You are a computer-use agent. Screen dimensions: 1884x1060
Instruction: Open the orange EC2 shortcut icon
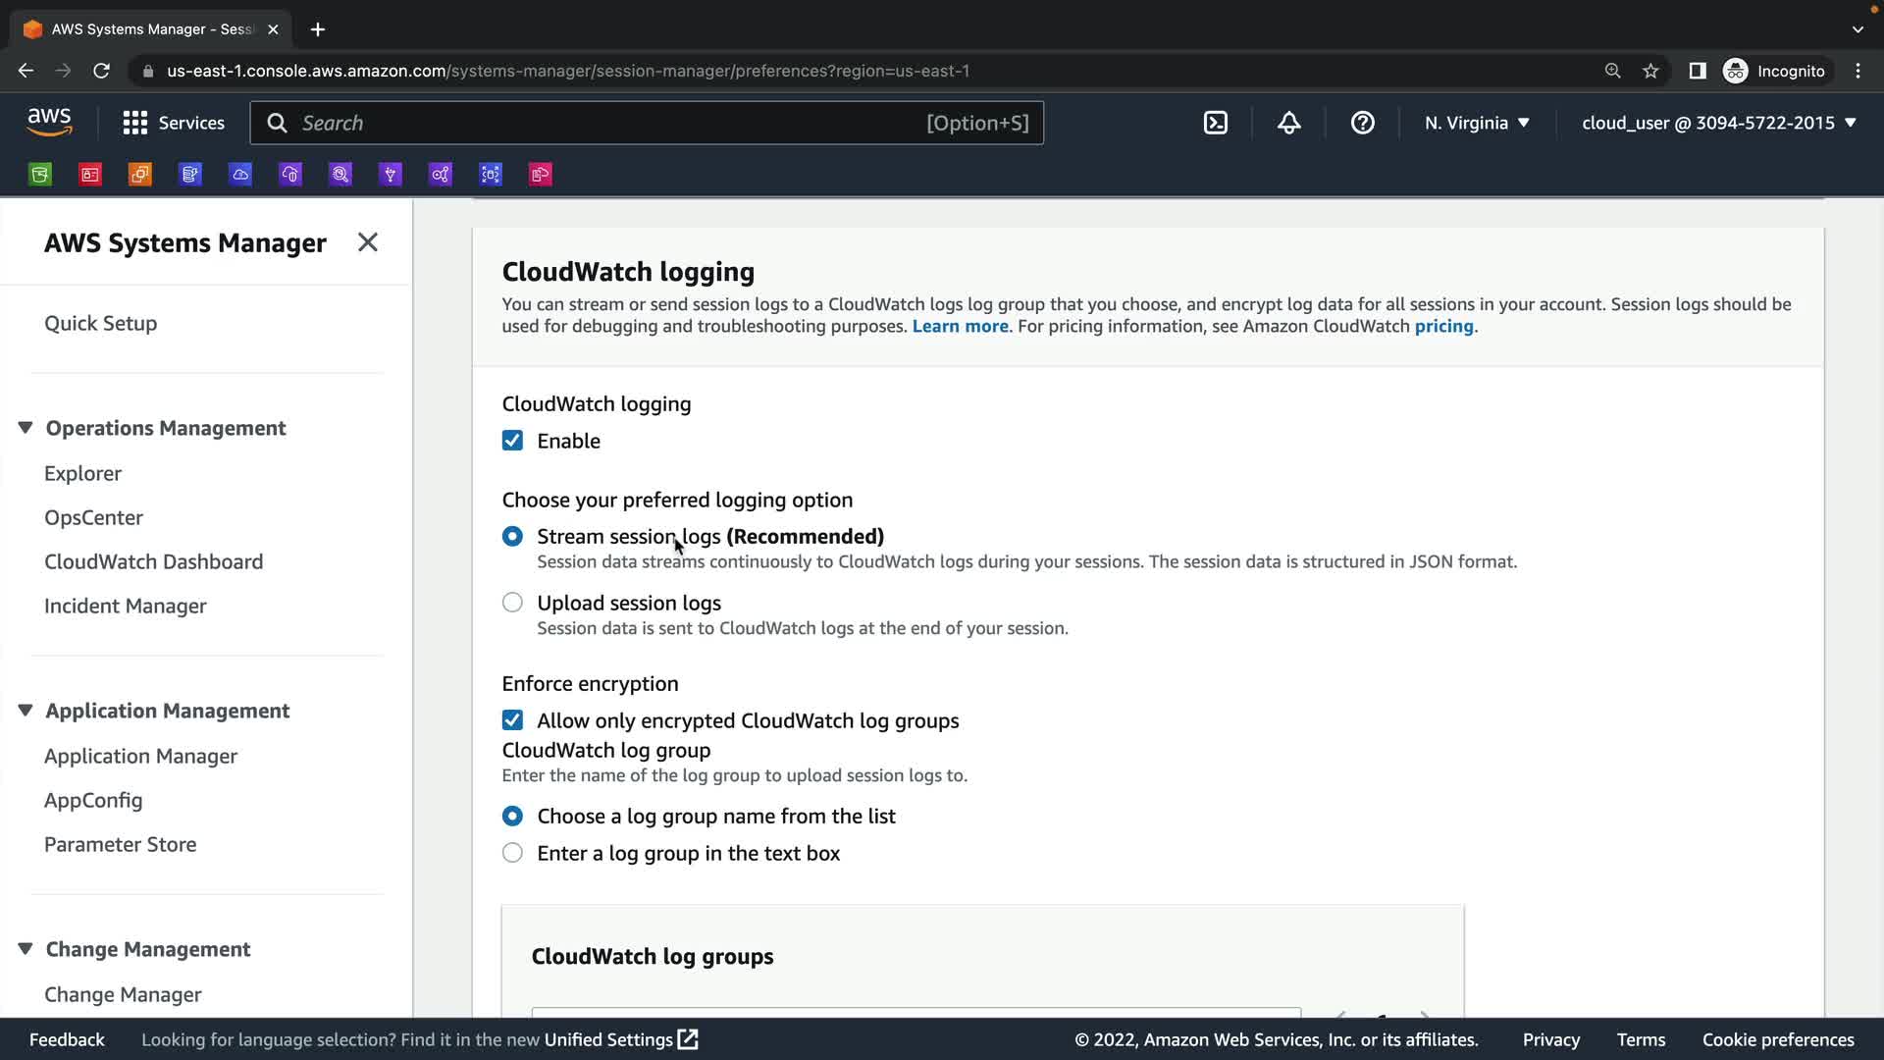point(140,175)
